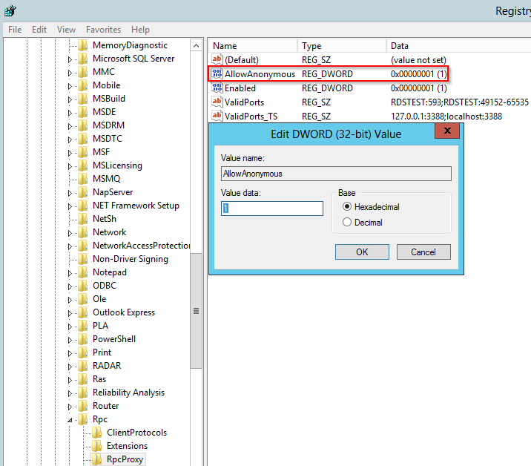This screenshot has width=531, height=466.
Task: Click the Microsoft SQL Server folder icon
Action: point(82,59)
